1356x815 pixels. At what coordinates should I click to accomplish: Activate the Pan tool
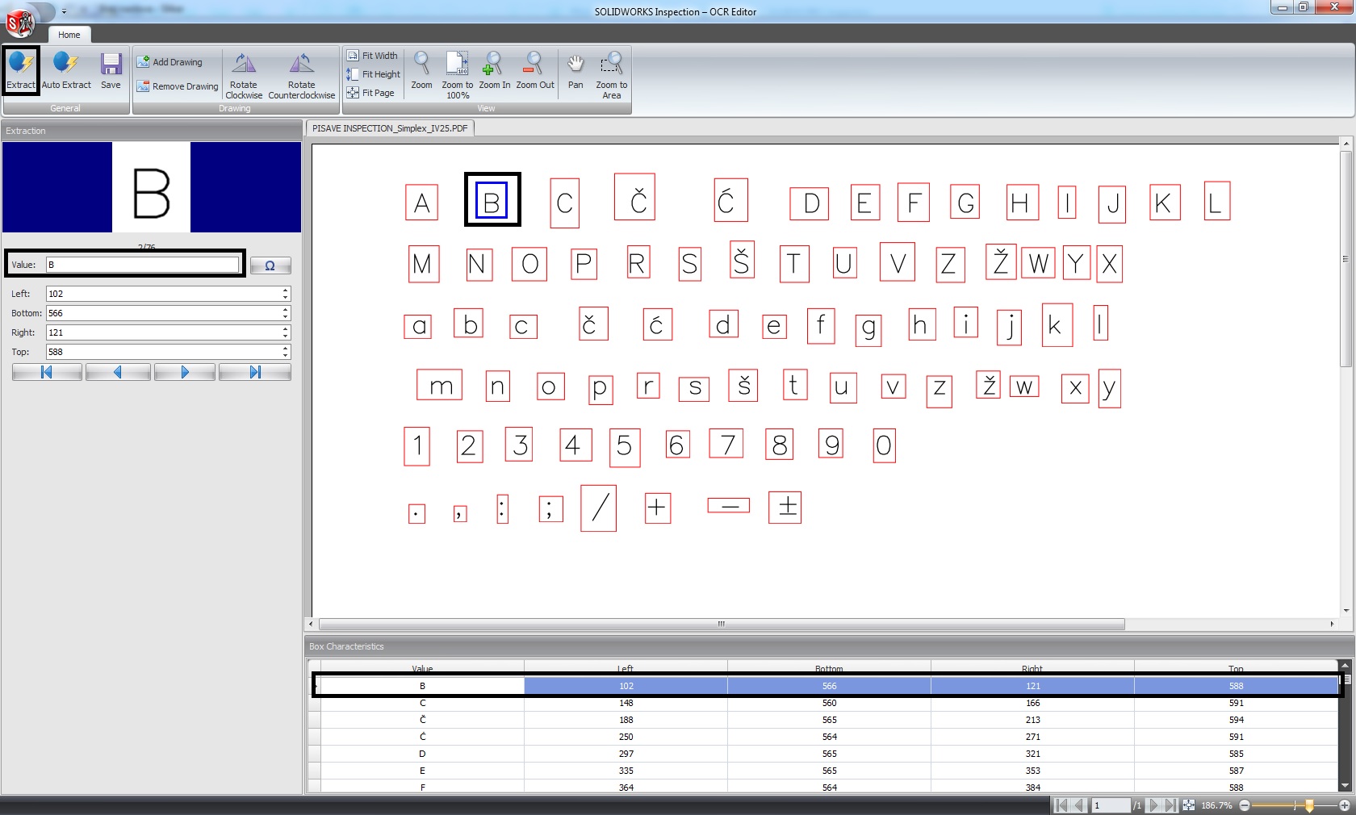point(575,69)
